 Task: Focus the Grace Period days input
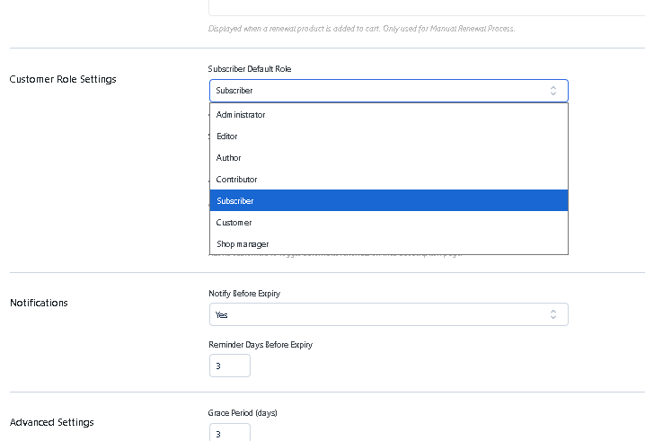[x=229, y=433]
